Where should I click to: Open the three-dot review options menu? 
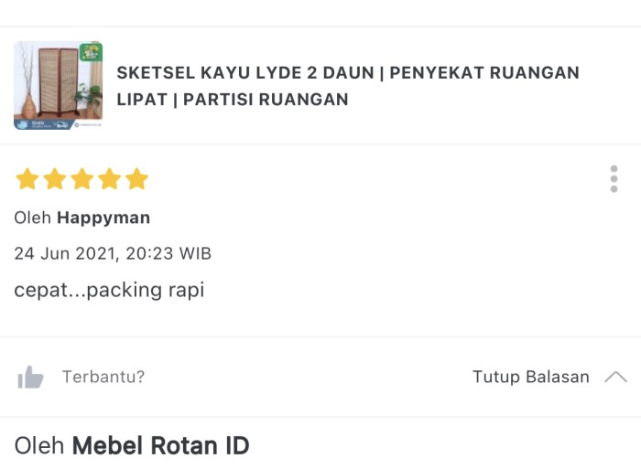[x=614, y=179]
